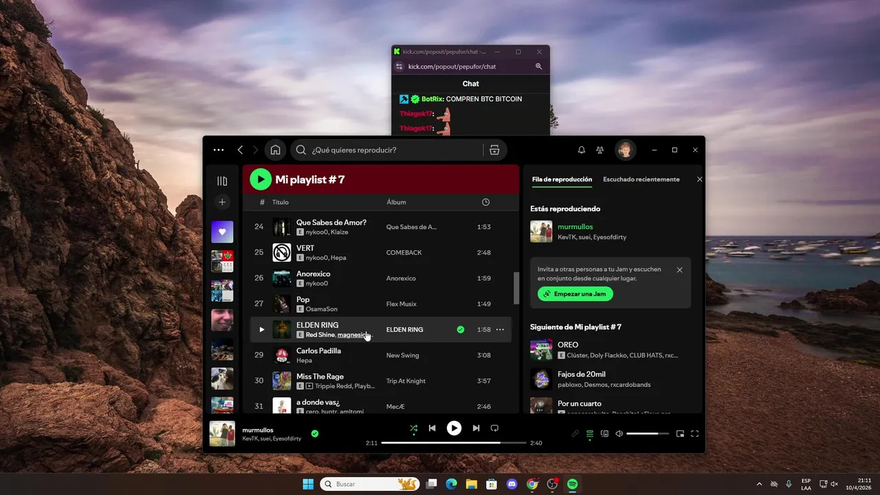Screen dimensions: 880x495
Task: Skip to the previous track
Action: tap(432, 428)
